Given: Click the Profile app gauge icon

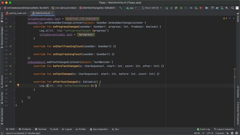Looking at the screenshot, I should [x=191, y=8].
